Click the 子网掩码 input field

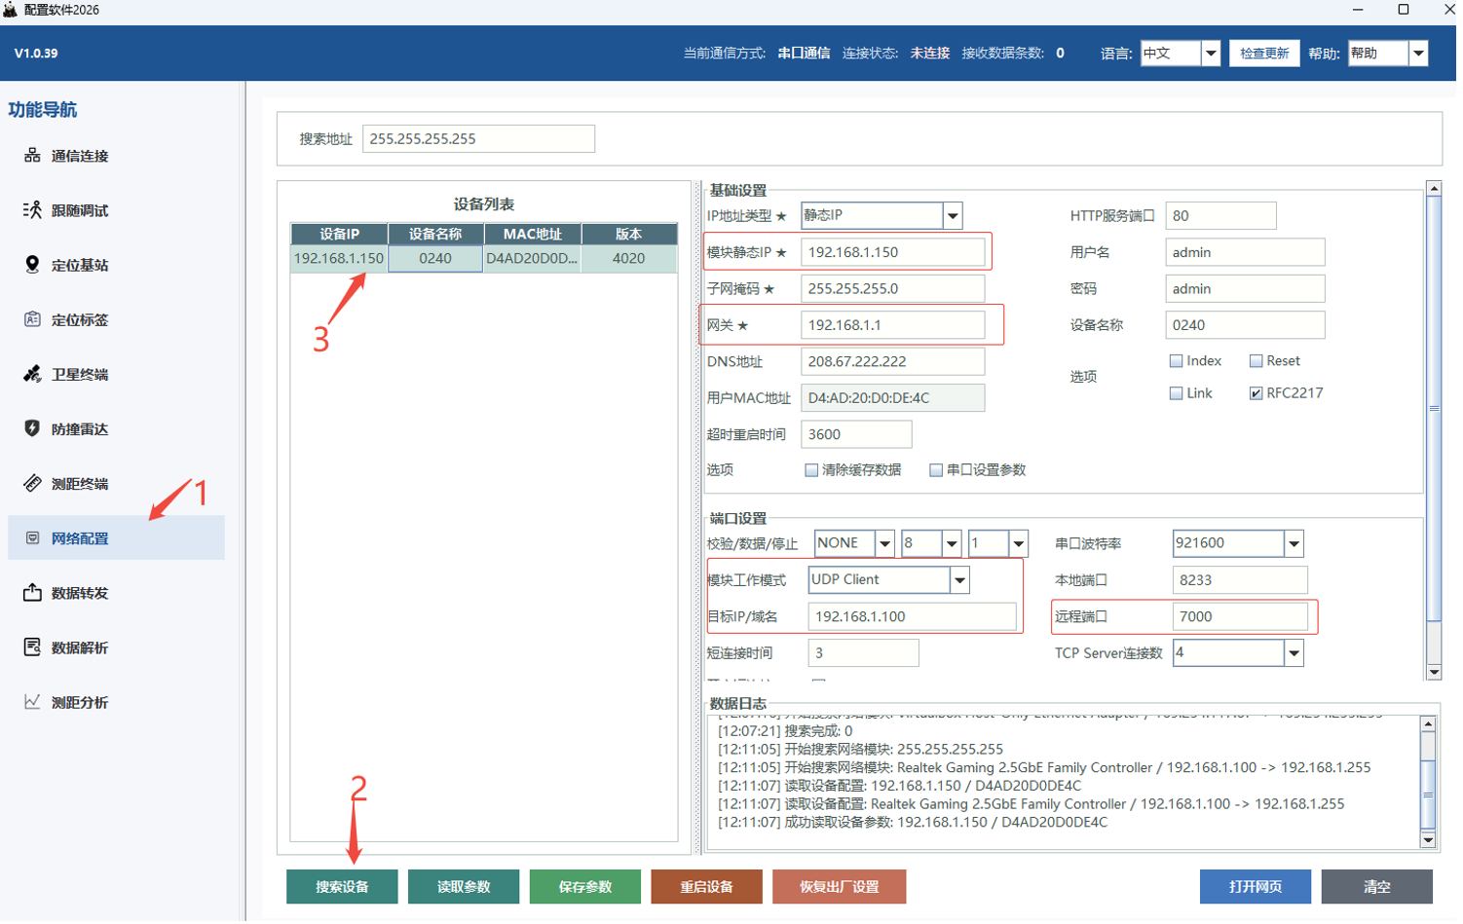(x=892, y=289)
